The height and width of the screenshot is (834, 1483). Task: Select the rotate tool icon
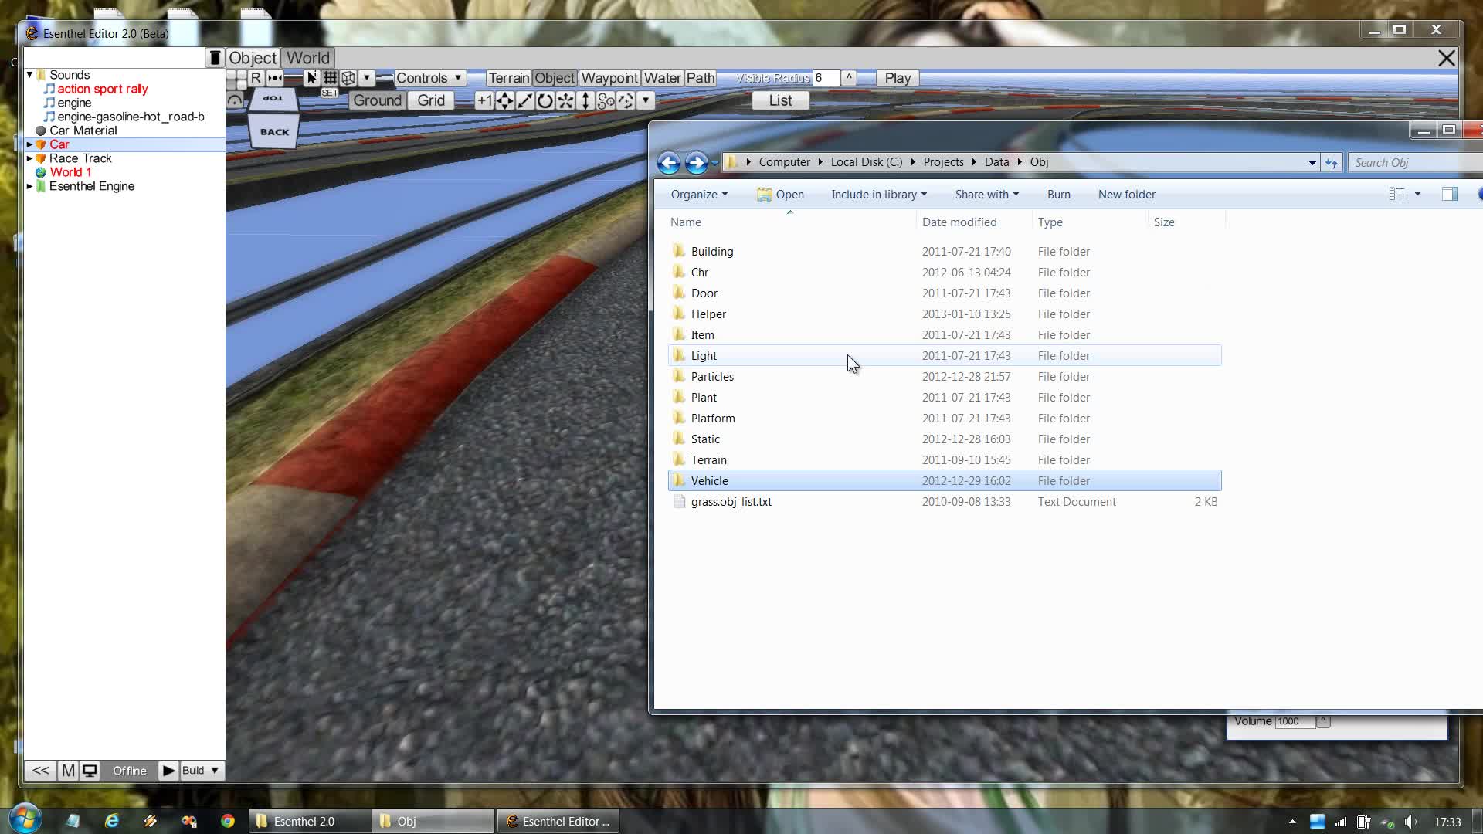click(x=545, y=100)
